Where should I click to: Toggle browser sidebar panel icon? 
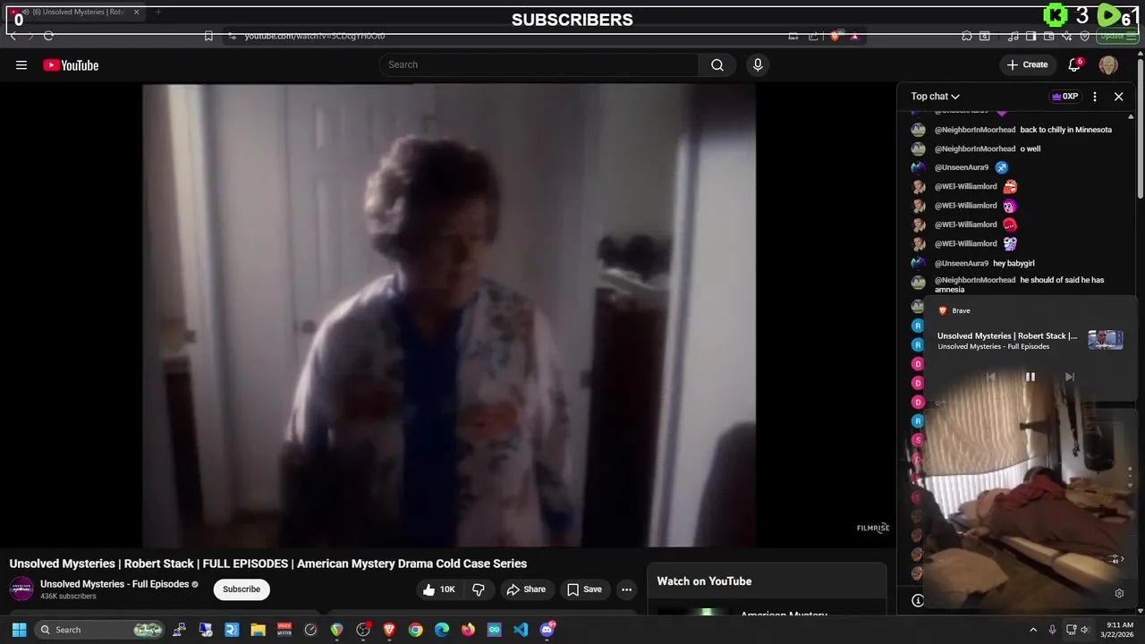coord(1031,36)
